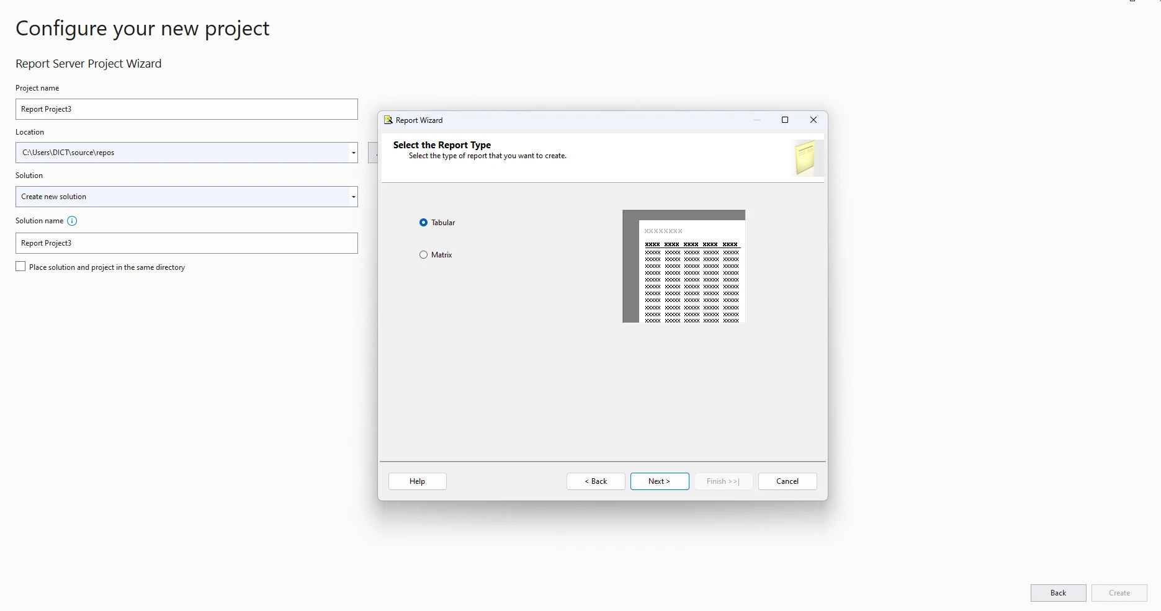The image size is (1161, 611).
Task: Click the Solution name info icon
Action: coord(72,221)
